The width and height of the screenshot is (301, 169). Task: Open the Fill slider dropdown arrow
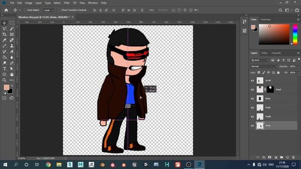[298, 73]
